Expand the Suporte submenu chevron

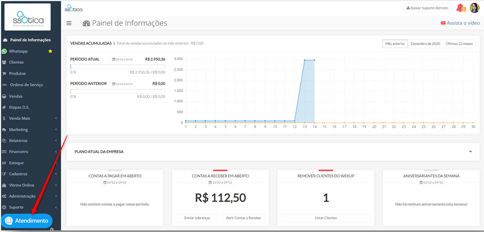(56, 207)
